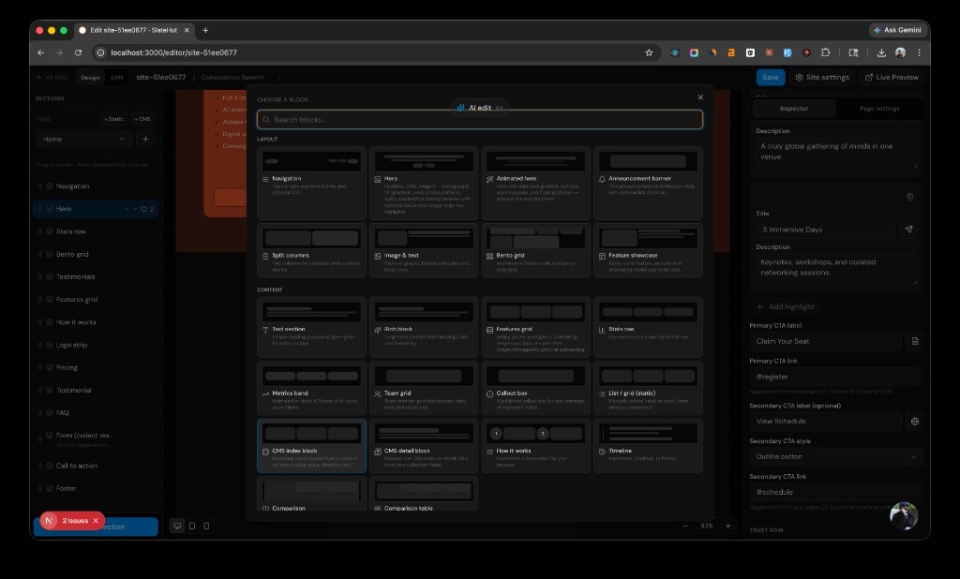Delete the Hero section via trash icon
Viewport: 960px width, 579px height.
(x=153, y=209)
